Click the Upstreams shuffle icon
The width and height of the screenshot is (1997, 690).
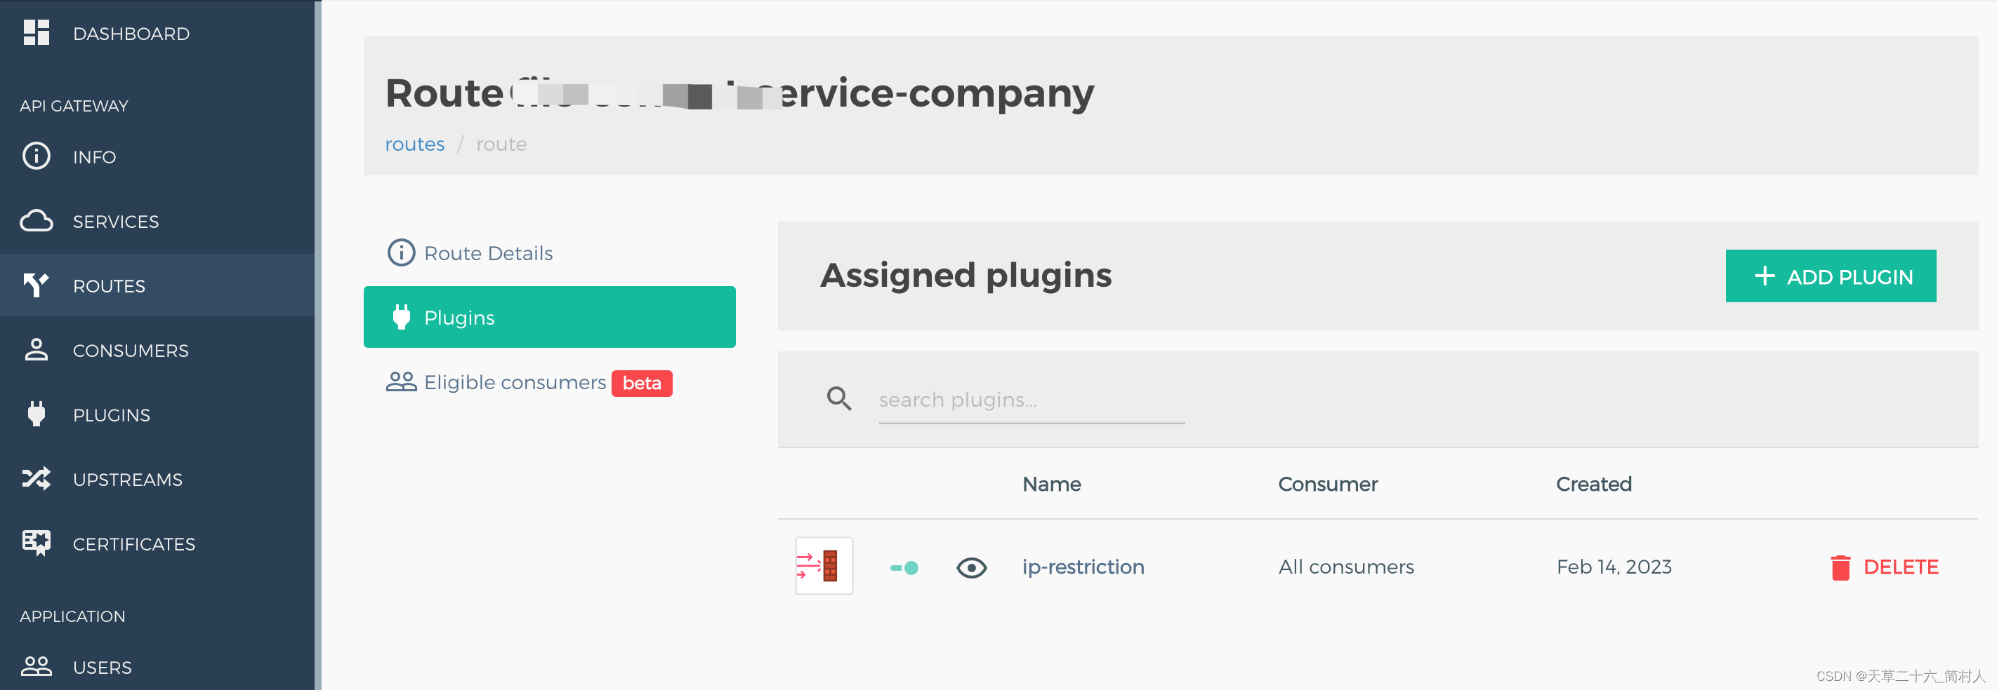tap(37, 480)
